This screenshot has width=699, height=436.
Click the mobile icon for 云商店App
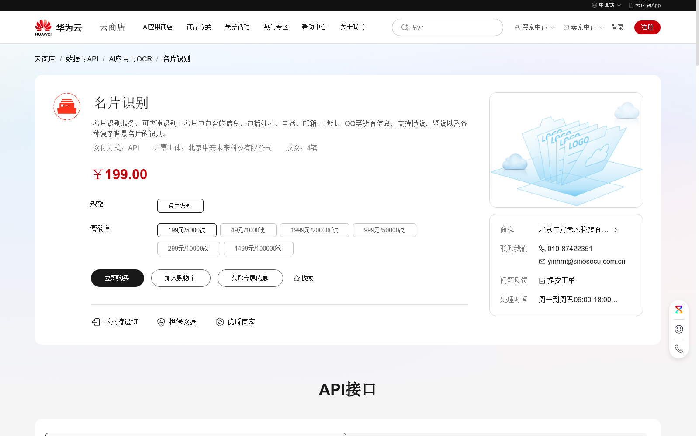pos(631,6)
